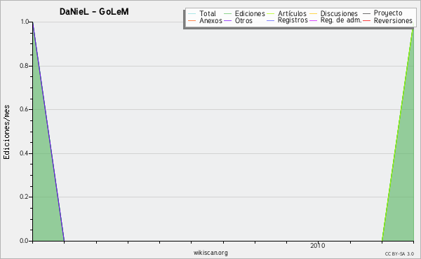Image resolution: width=421 pixels, height=259 pixels.
Task: Click the 0.2 y-axis value
Action: (25, 197)
